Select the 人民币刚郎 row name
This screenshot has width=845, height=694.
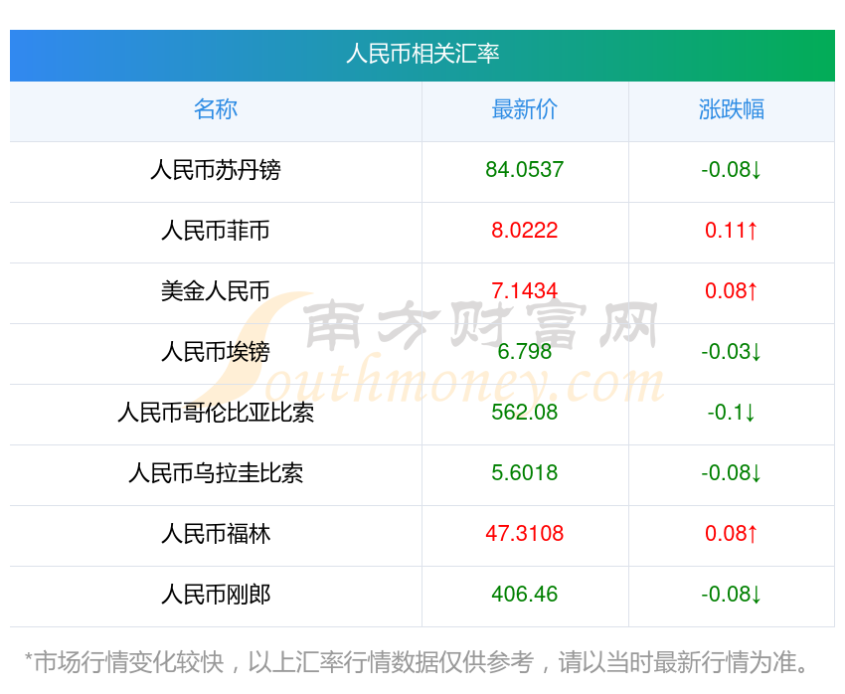[x=216, y=595]
